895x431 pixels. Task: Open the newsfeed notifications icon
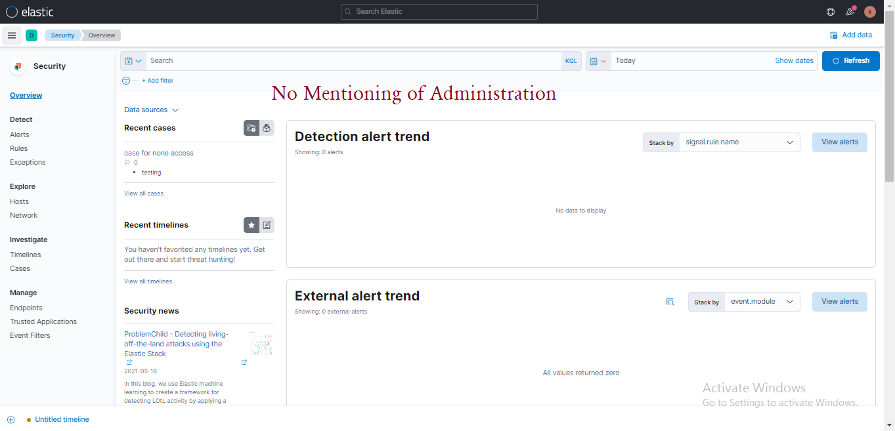point(850,11)
